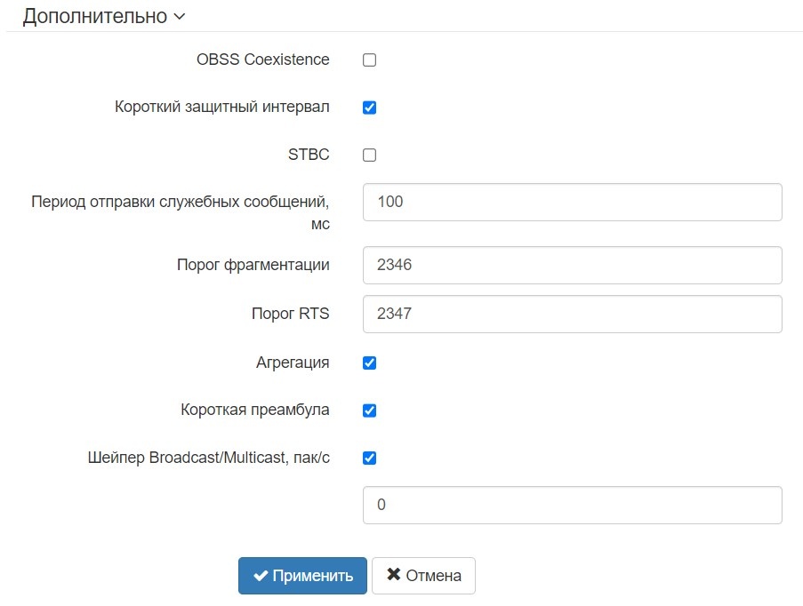Uncheck Короткий защитный интервал checkbox
Screen dimensions: 803x606
pyautogui.click(x=370, y=108)
